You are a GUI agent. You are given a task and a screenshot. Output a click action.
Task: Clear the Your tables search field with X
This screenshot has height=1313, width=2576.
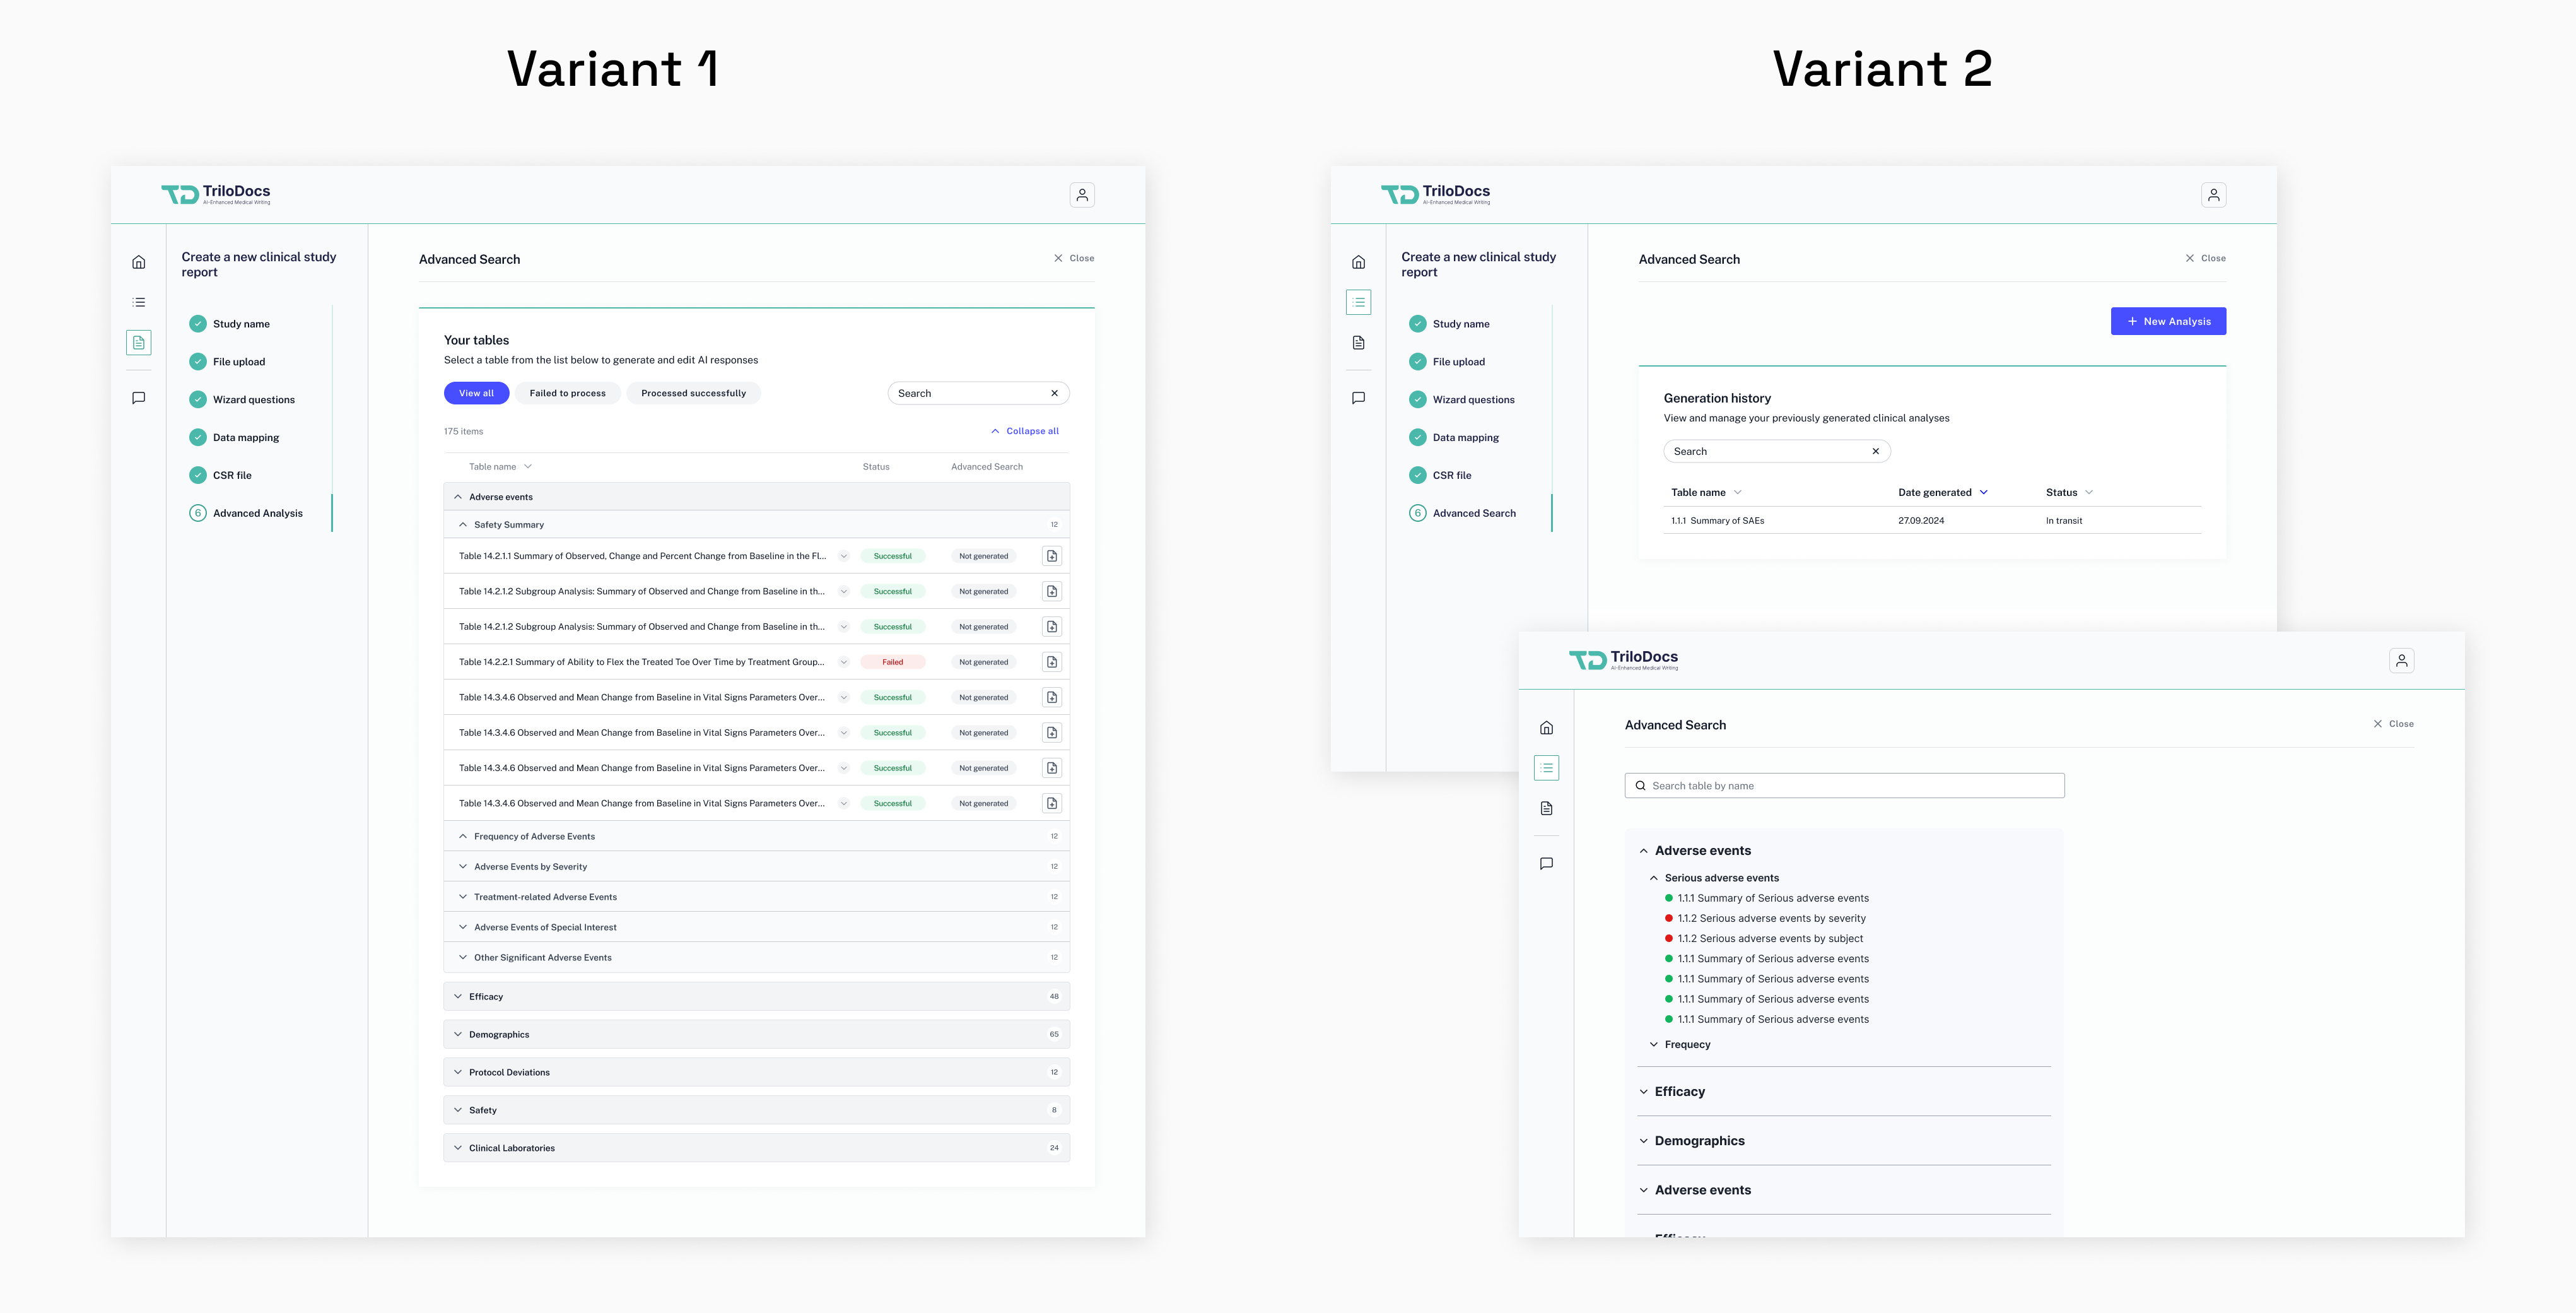1054,393
